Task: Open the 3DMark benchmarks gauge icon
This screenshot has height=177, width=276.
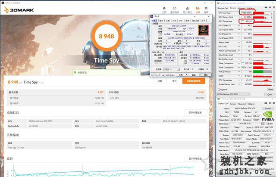Action: click(x=175, y=8)
